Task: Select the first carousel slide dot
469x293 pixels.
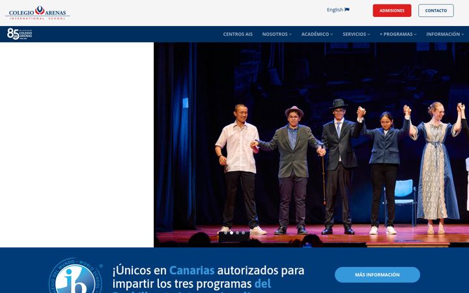Action: pos(225,232)
